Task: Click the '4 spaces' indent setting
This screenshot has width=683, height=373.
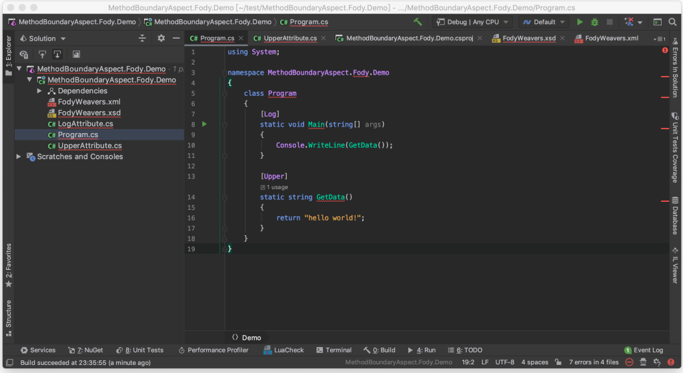Action: (534, 362)
